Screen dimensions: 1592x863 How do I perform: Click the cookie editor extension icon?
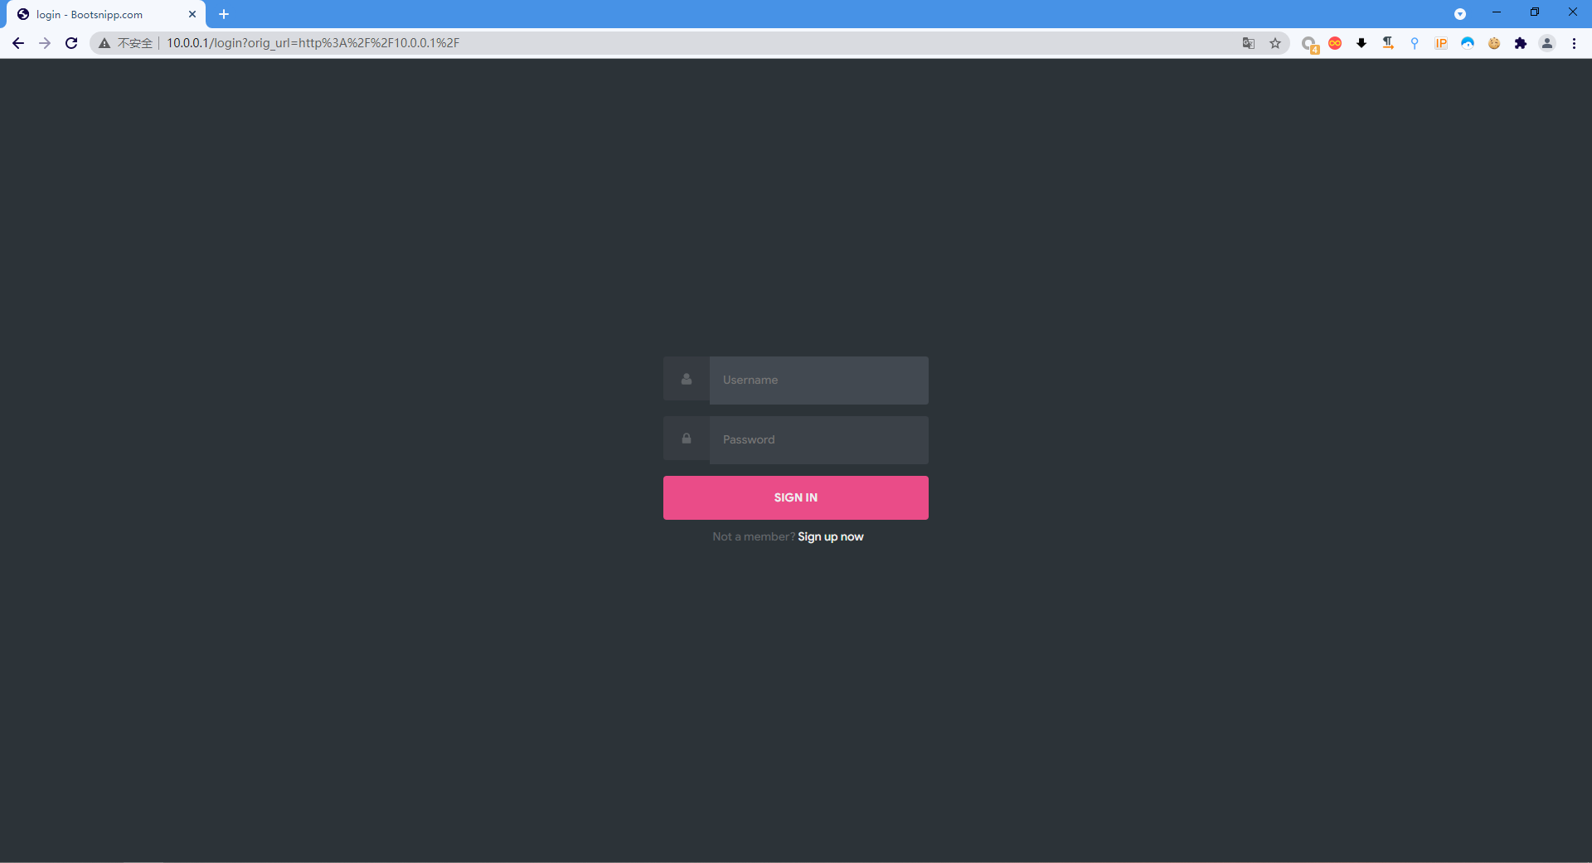1494,43
